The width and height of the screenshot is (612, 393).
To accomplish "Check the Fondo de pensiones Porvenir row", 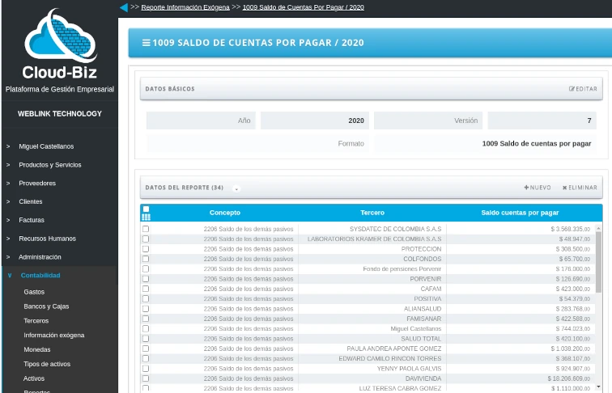I will point(146,268).
